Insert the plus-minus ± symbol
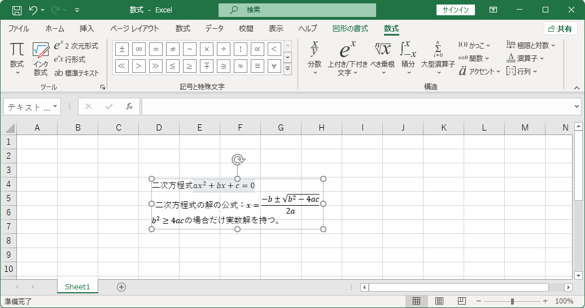The width and height of the screenshot is (585, 308). click(122, 49)
